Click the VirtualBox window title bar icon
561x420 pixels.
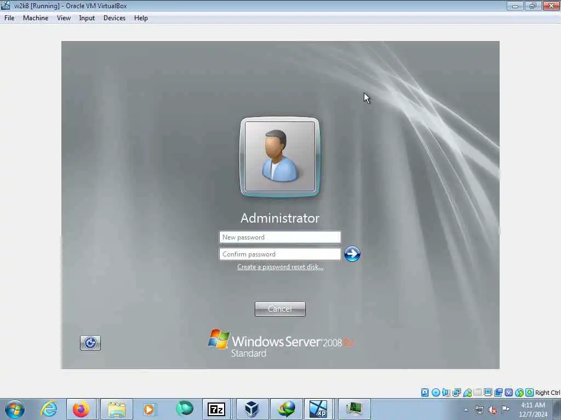[x=5, y=5]
